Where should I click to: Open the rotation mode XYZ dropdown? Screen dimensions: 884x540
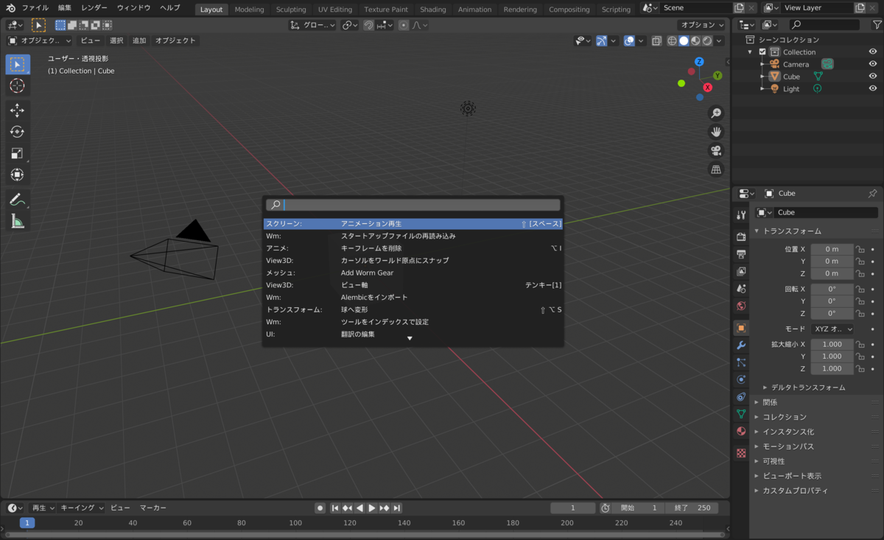tap(832, 329)
